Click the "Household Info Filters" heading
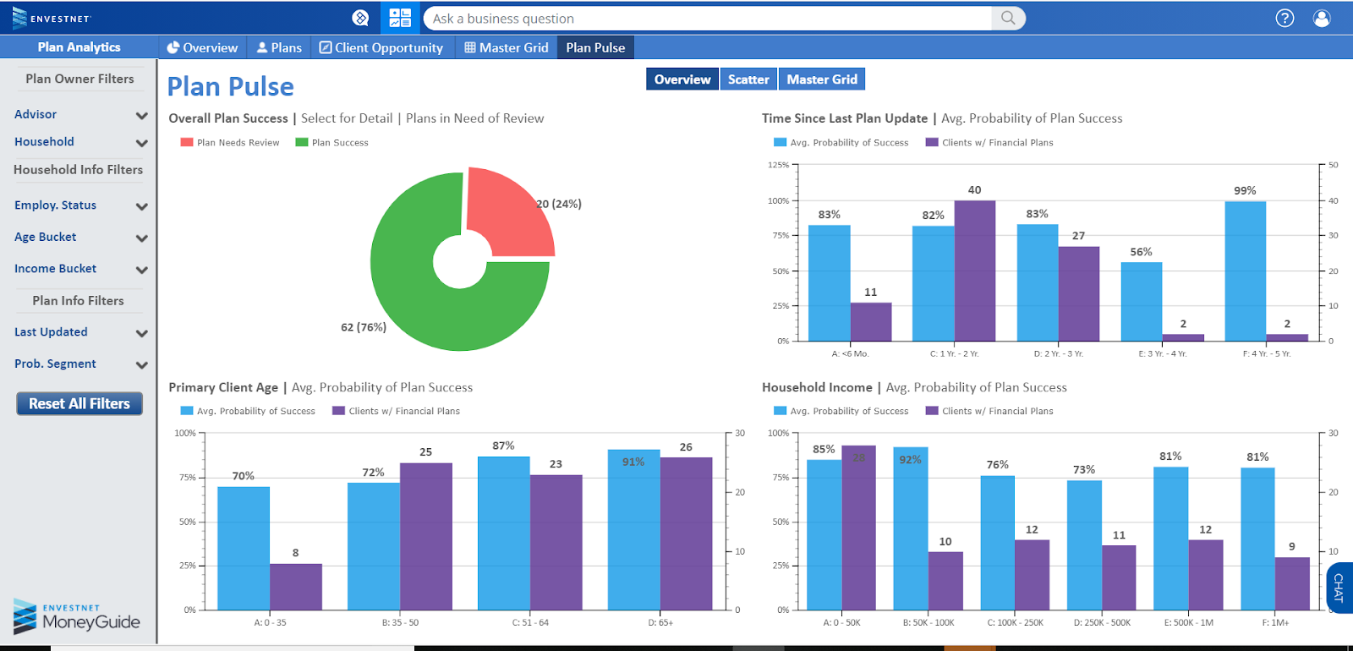 tap(78, 170)
